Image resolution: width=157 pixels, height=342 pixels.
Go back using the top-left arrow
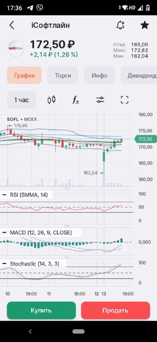(x=12, y=25)
